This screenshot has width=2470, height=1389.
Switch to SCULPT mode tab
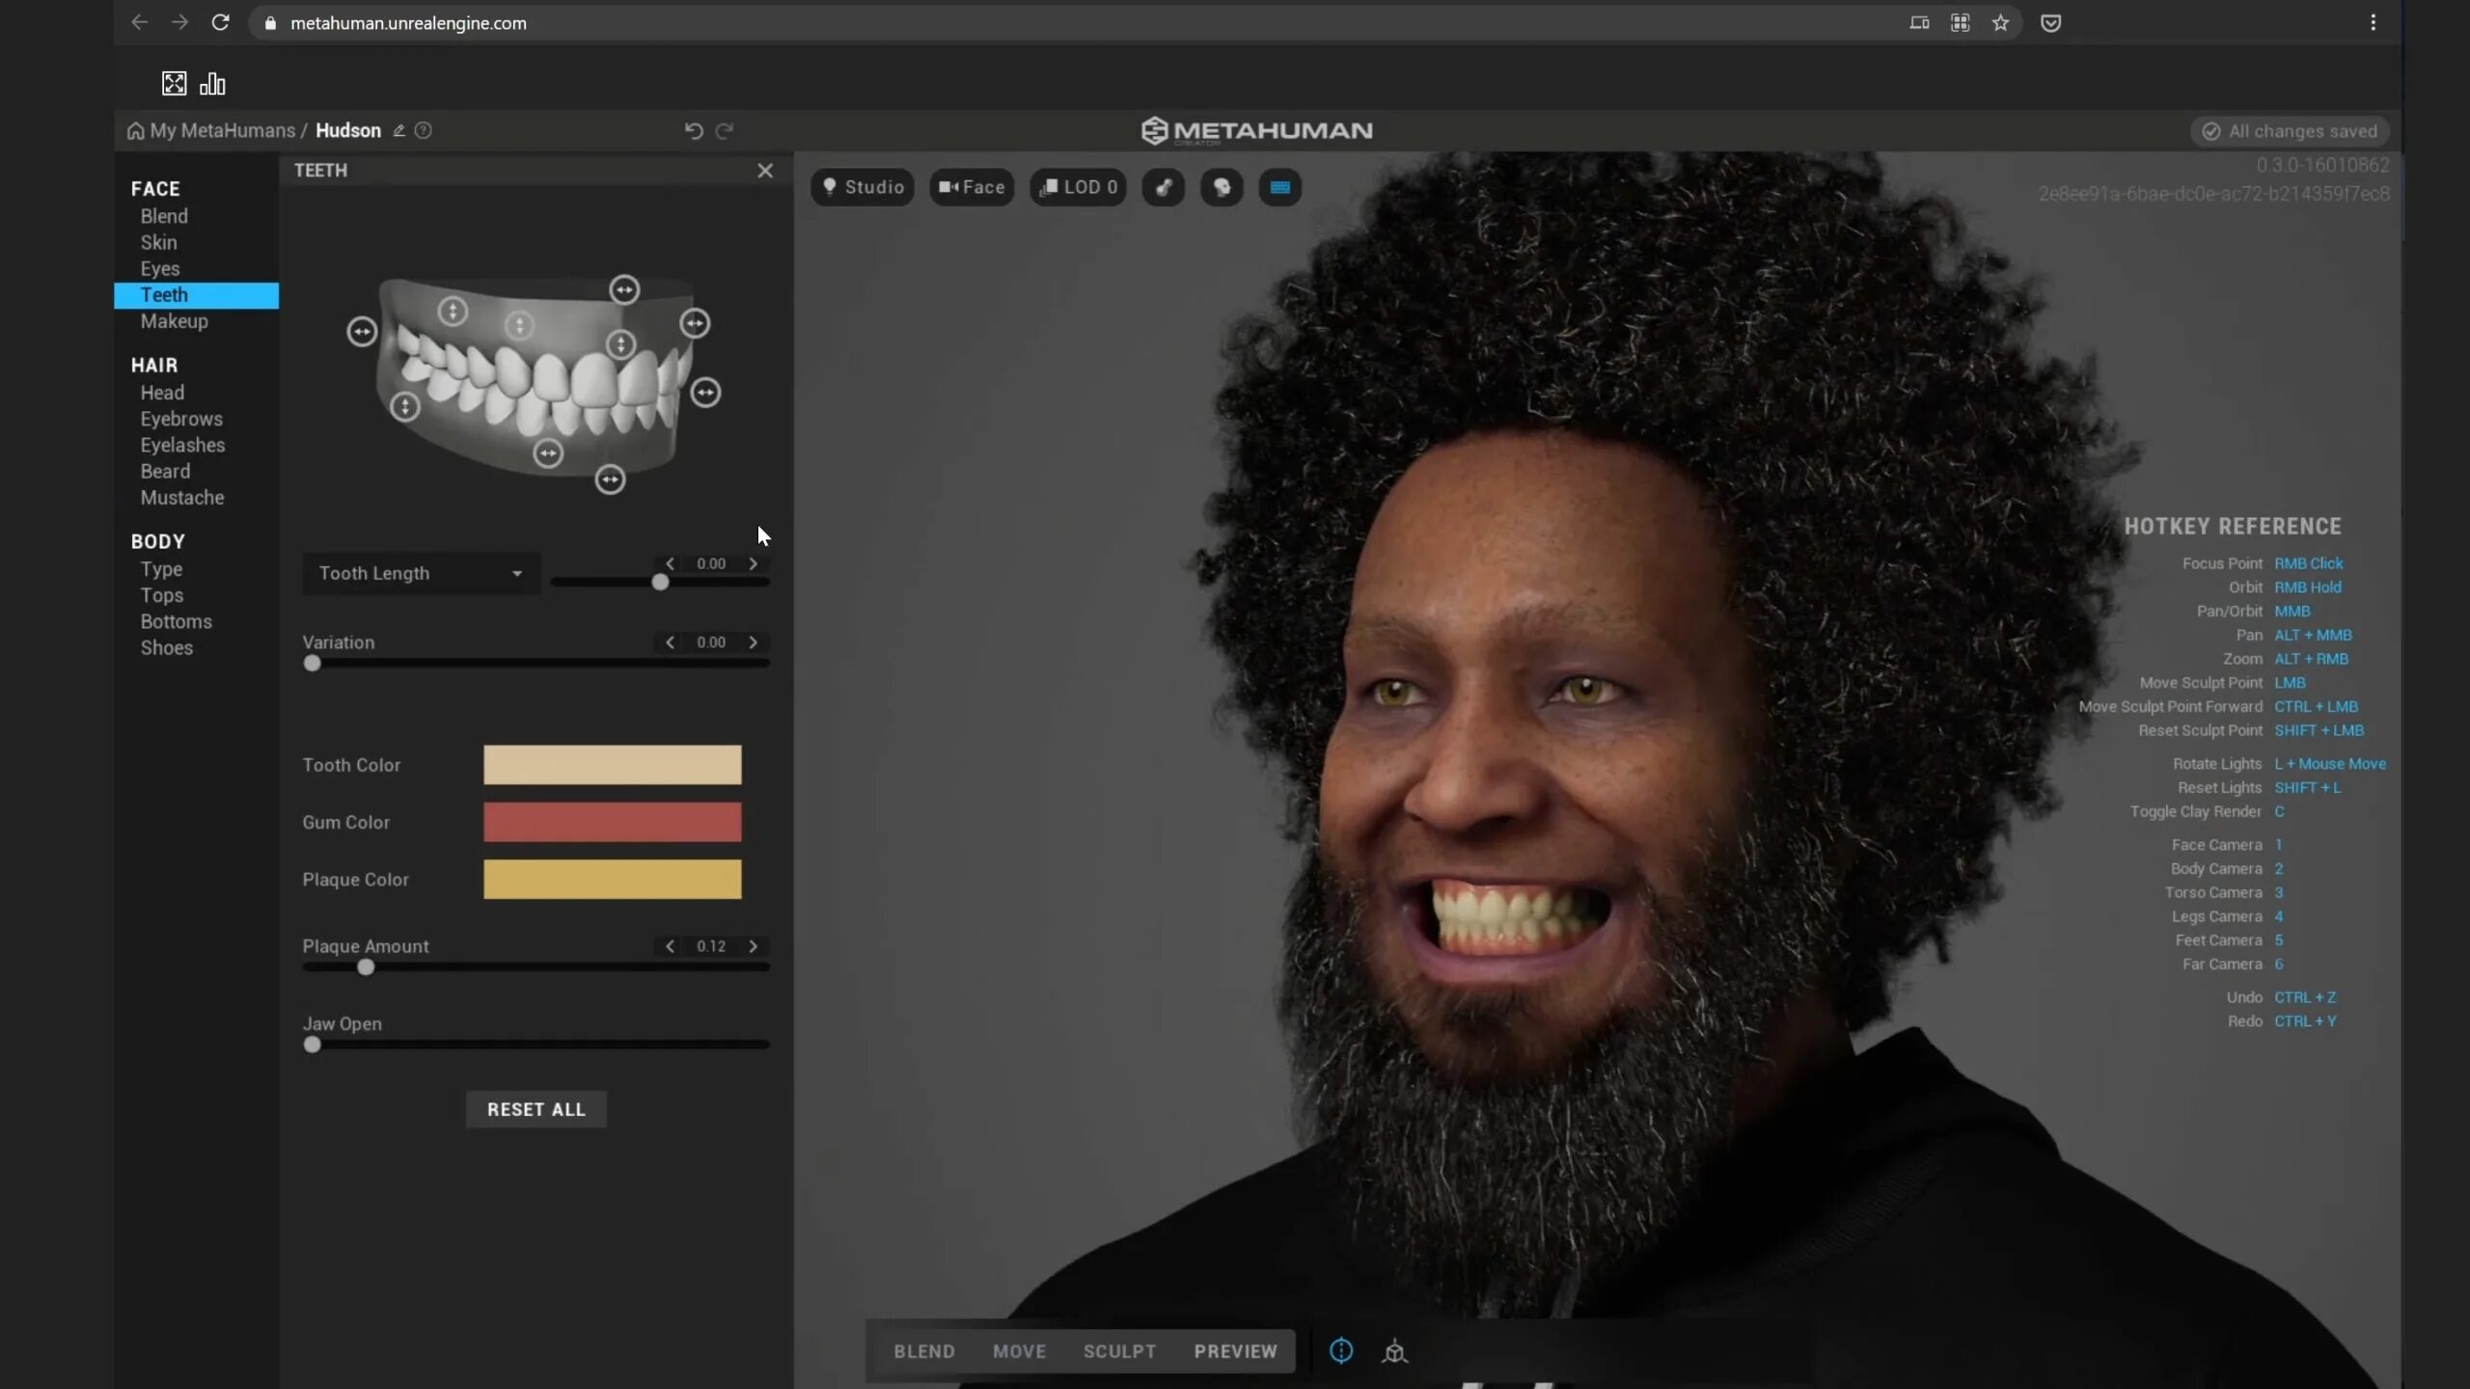1119,1350
